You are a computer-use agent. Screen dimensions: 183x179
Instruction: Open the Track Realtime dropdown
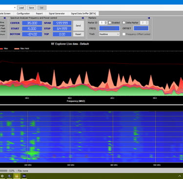109,34
